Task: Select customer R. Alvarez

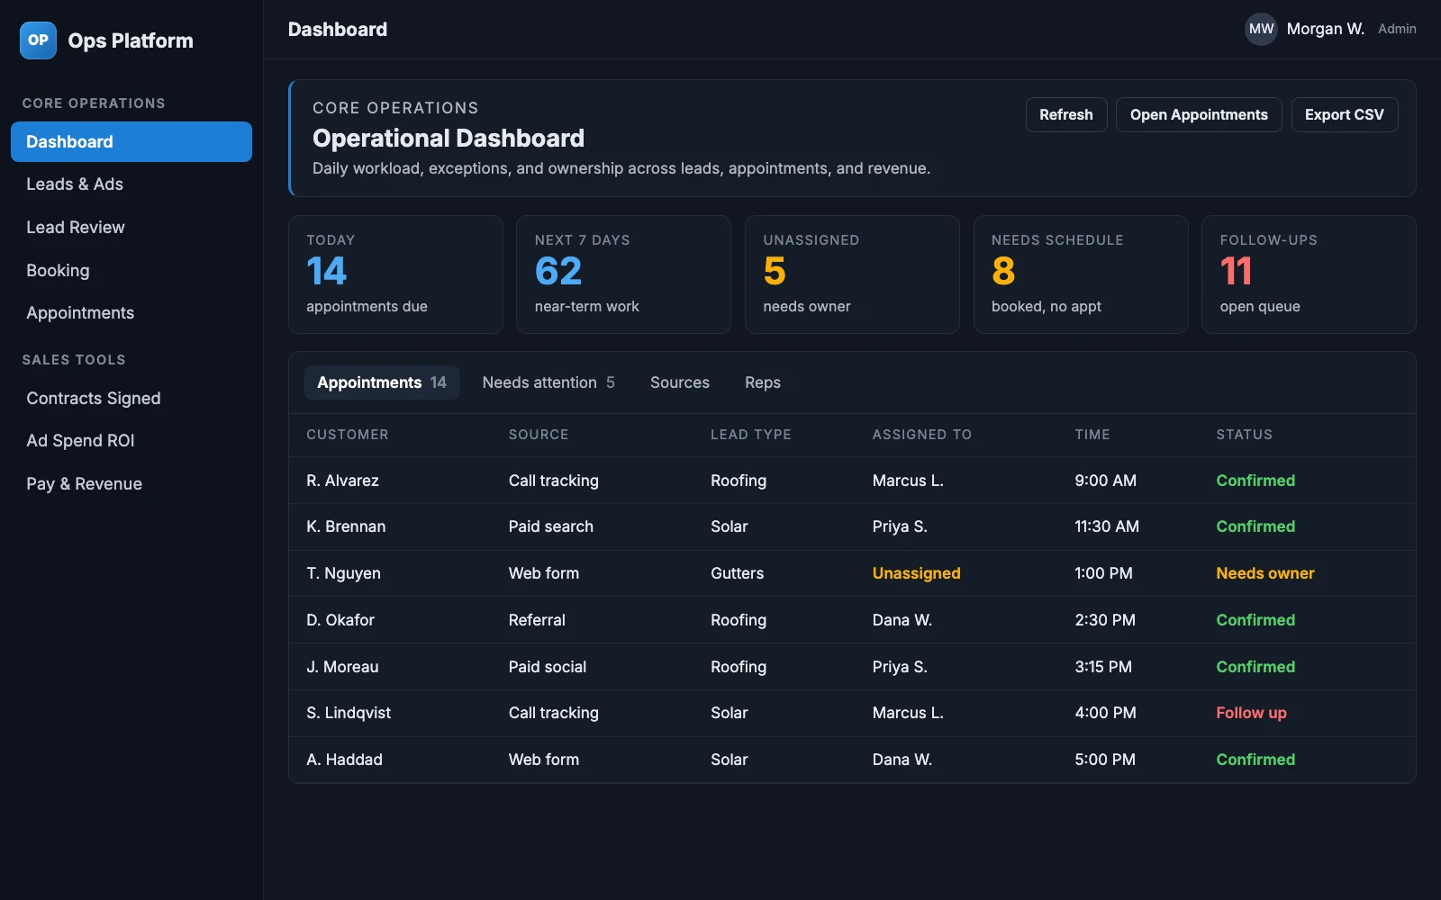Action: tap(342, 481)
